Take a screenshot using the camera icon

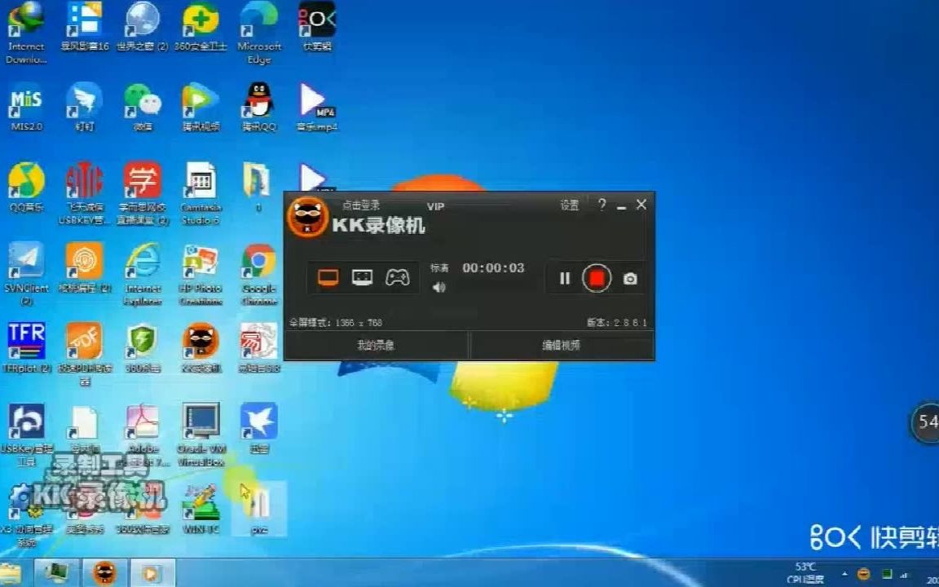point(630,279)
